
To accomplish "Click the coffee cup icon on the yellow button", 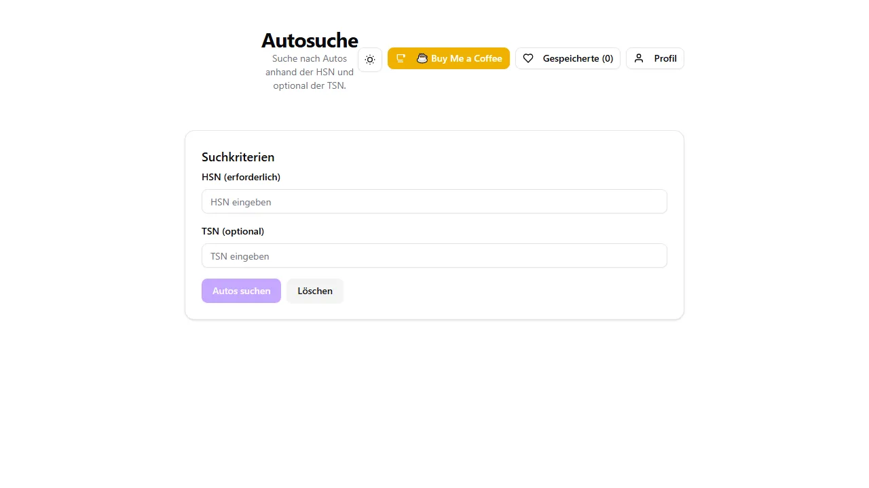I will pos(401,58).
